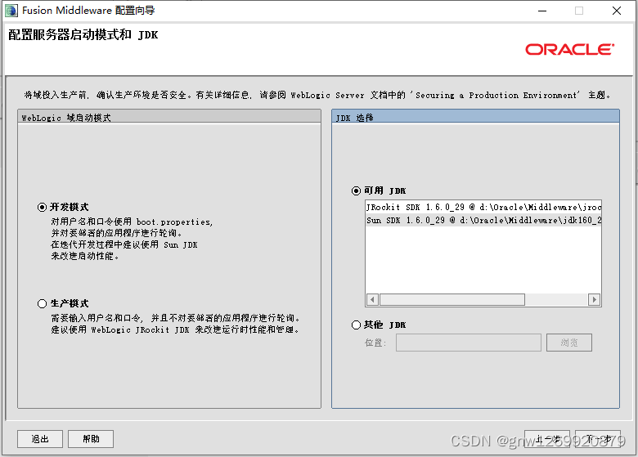The height and width of the screenshot is (457, 638).
Task: Minimize the configuration wizard window
Action: (542, 11)
